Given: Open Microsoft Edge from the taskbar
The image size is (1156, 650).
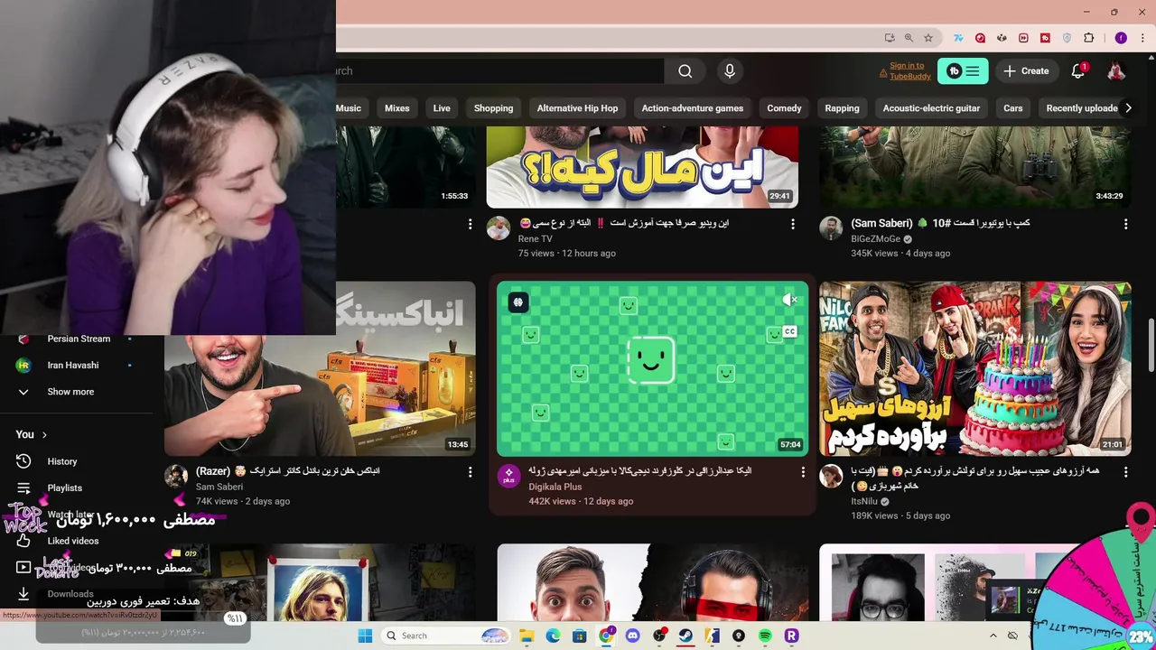Looking at the screenshot, I should [553, 636].
